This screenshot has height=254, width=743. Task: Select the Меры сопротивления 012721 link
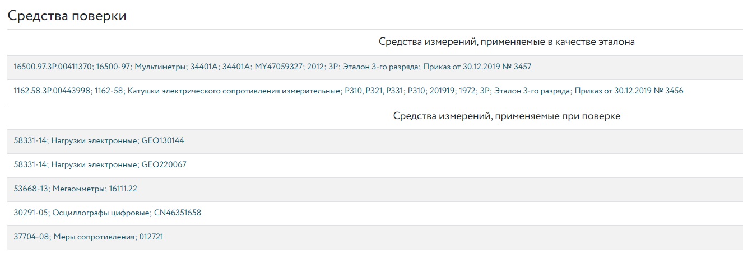(89, 237)
